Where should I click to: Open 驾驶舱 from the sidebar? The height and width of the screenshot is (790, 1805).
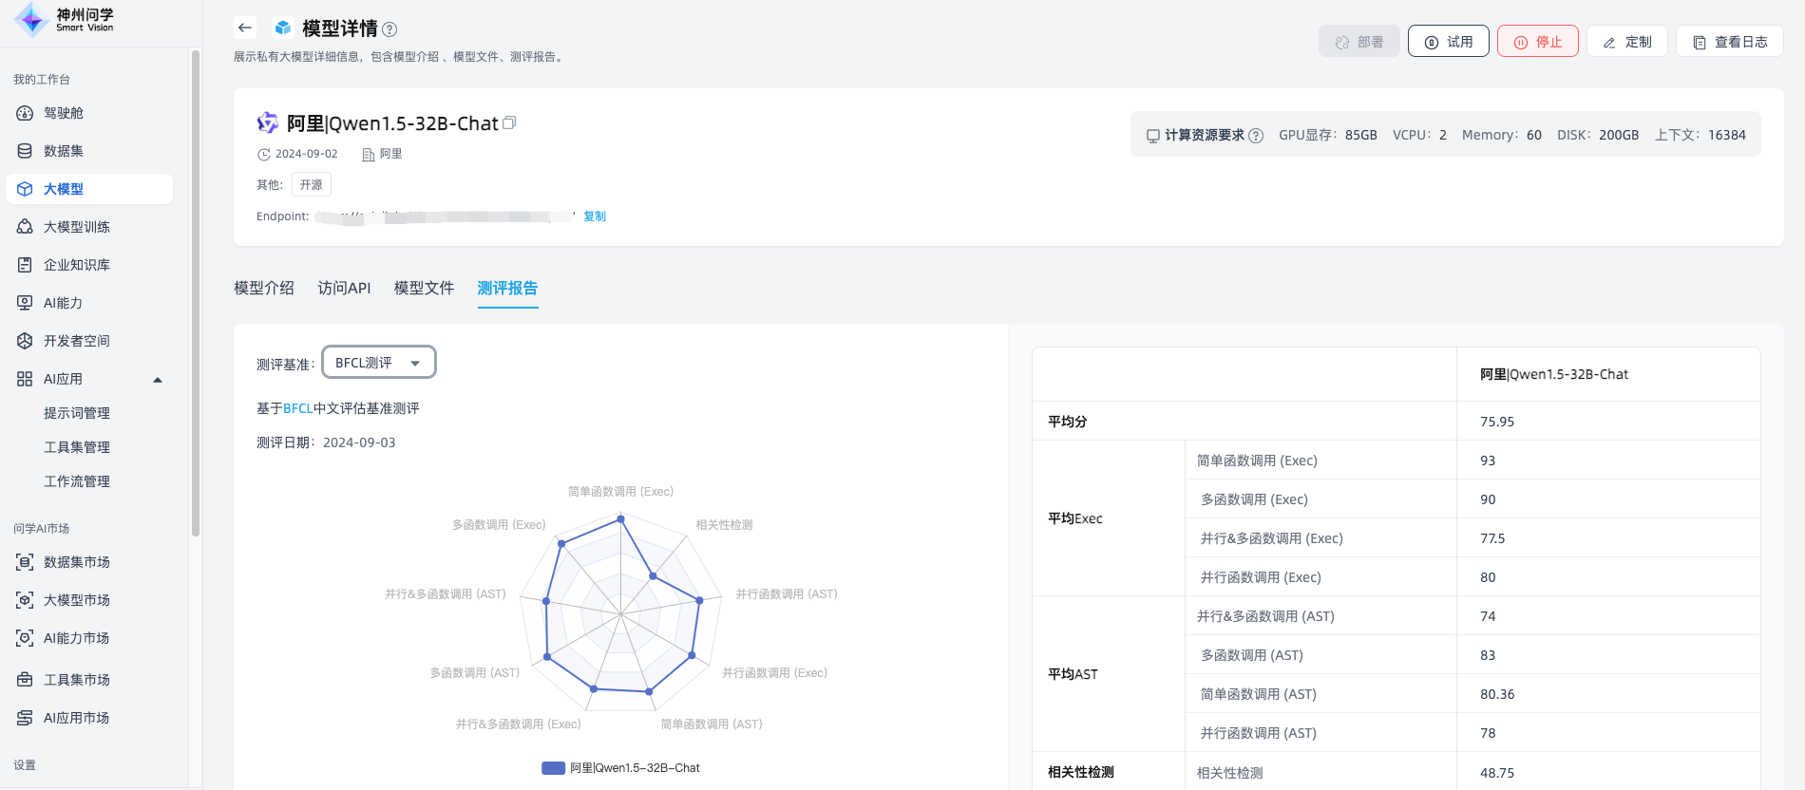pyautogui.click(x=63, y=113)
